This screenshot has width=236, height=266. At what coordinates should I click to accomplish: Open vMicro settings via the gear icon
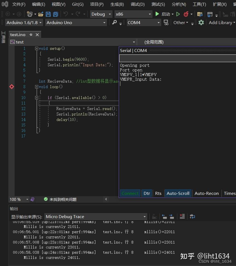(x=201, y=23)
